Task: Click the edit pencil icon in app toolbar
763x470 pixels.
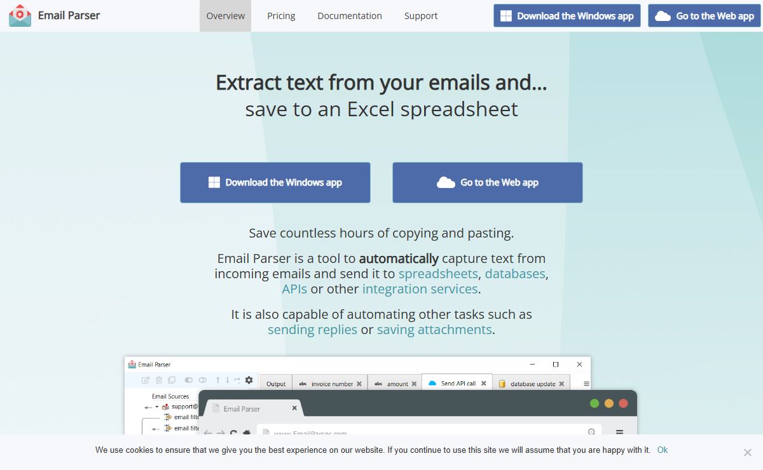Action: coord(146,380)
